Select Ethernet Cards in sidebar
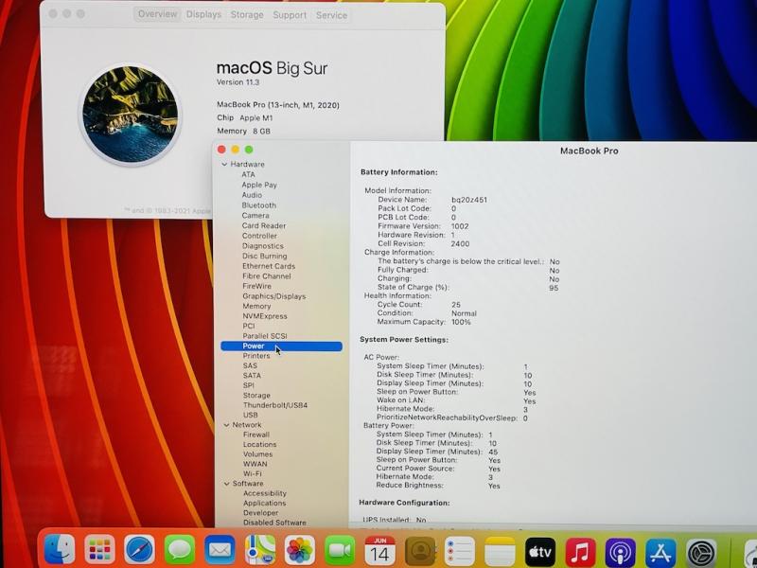 (x=269, y=266)
